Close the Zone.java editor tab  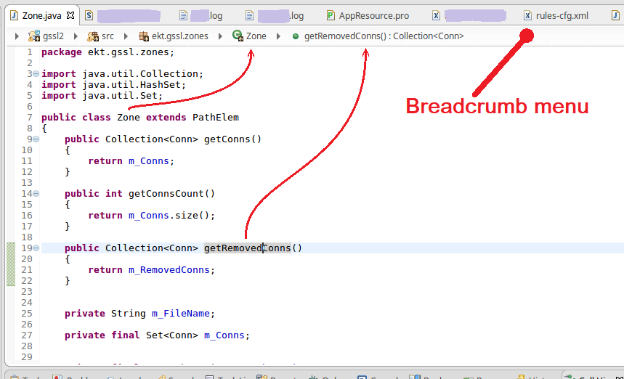pos(69,15)
